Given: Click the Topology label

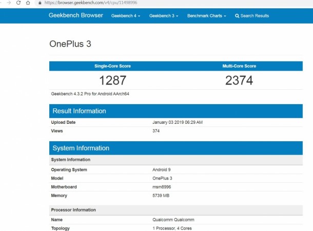Looking at the screenshot, I should (60, 228).
